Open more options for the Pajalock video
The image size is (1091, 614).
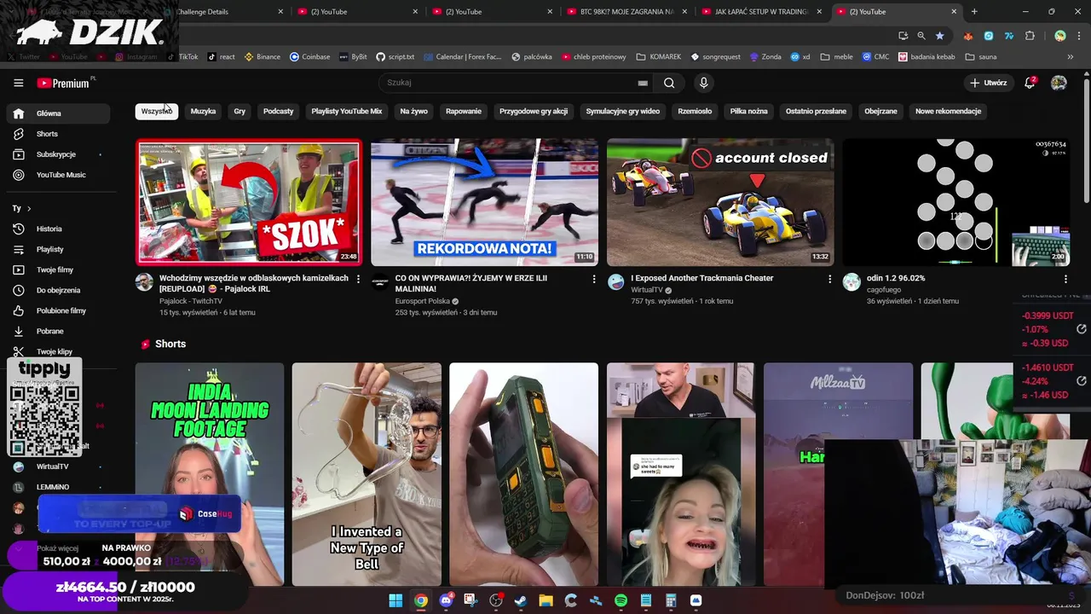tap(358, 279)
